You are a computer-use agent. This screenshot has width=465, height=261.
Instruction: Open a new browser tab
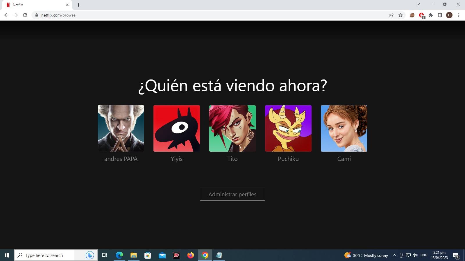click(78, 5)
